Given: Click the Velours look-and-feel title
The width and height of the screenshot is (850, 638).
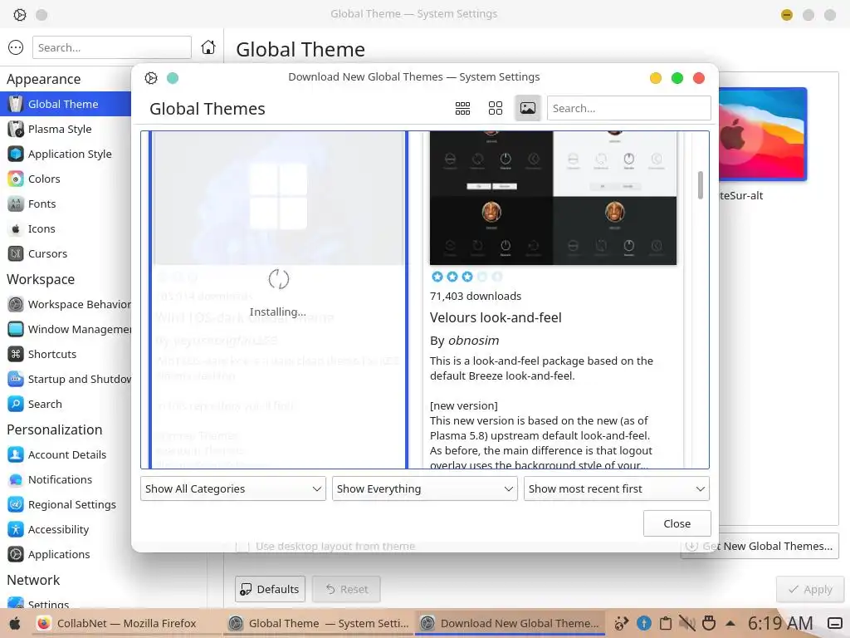Looking at the screenshot, I should tap(496, 317).
